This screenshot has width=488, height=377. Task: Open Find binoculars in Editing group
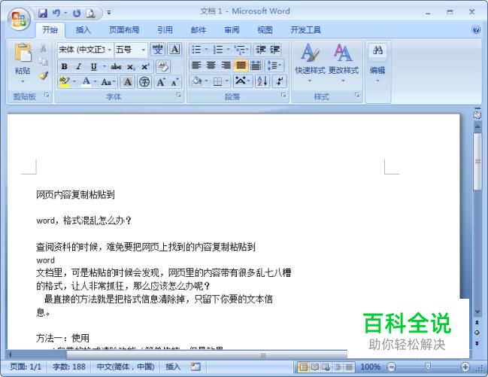click(x=377, y=50)
